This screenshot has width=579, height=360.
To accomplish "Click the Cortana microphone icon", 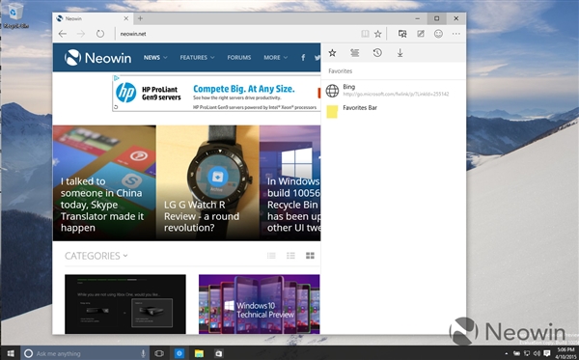I will coord(143,353).
